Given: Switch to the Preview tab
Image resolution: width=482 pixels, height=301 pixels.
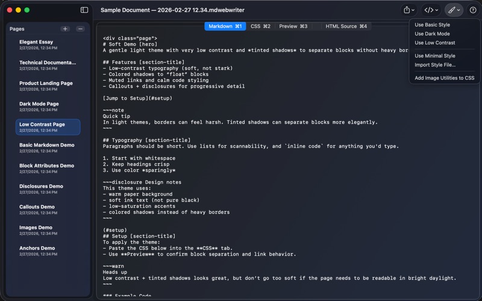Looking at the screenshot, I should point(293,26).
